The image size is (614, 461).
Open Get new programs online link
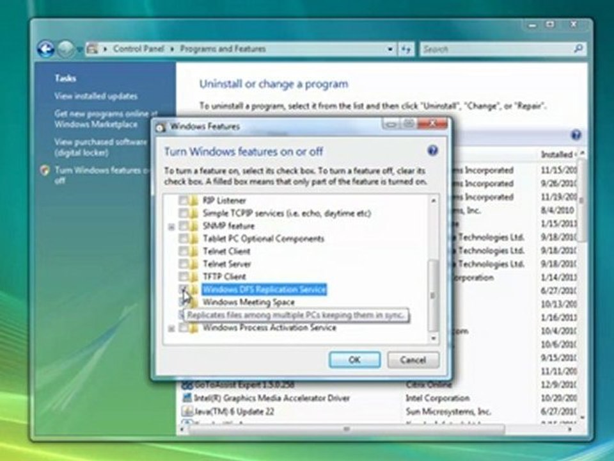click(106, 119)
